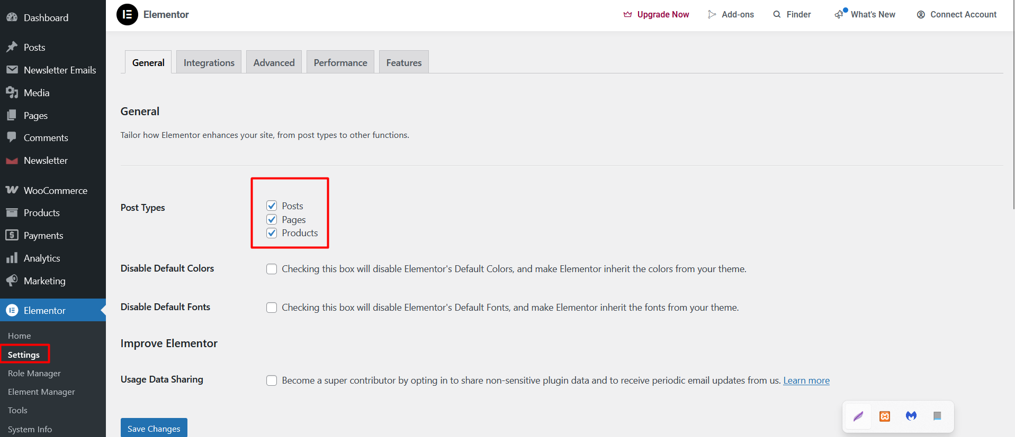Uncheck the Posts post type checkbox

(272, 206)
